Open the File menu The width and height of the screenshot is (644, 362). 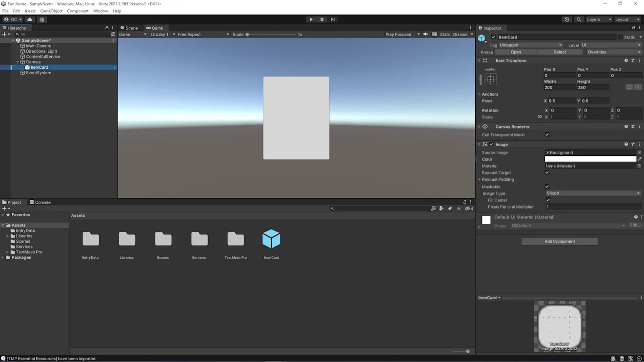5,11
